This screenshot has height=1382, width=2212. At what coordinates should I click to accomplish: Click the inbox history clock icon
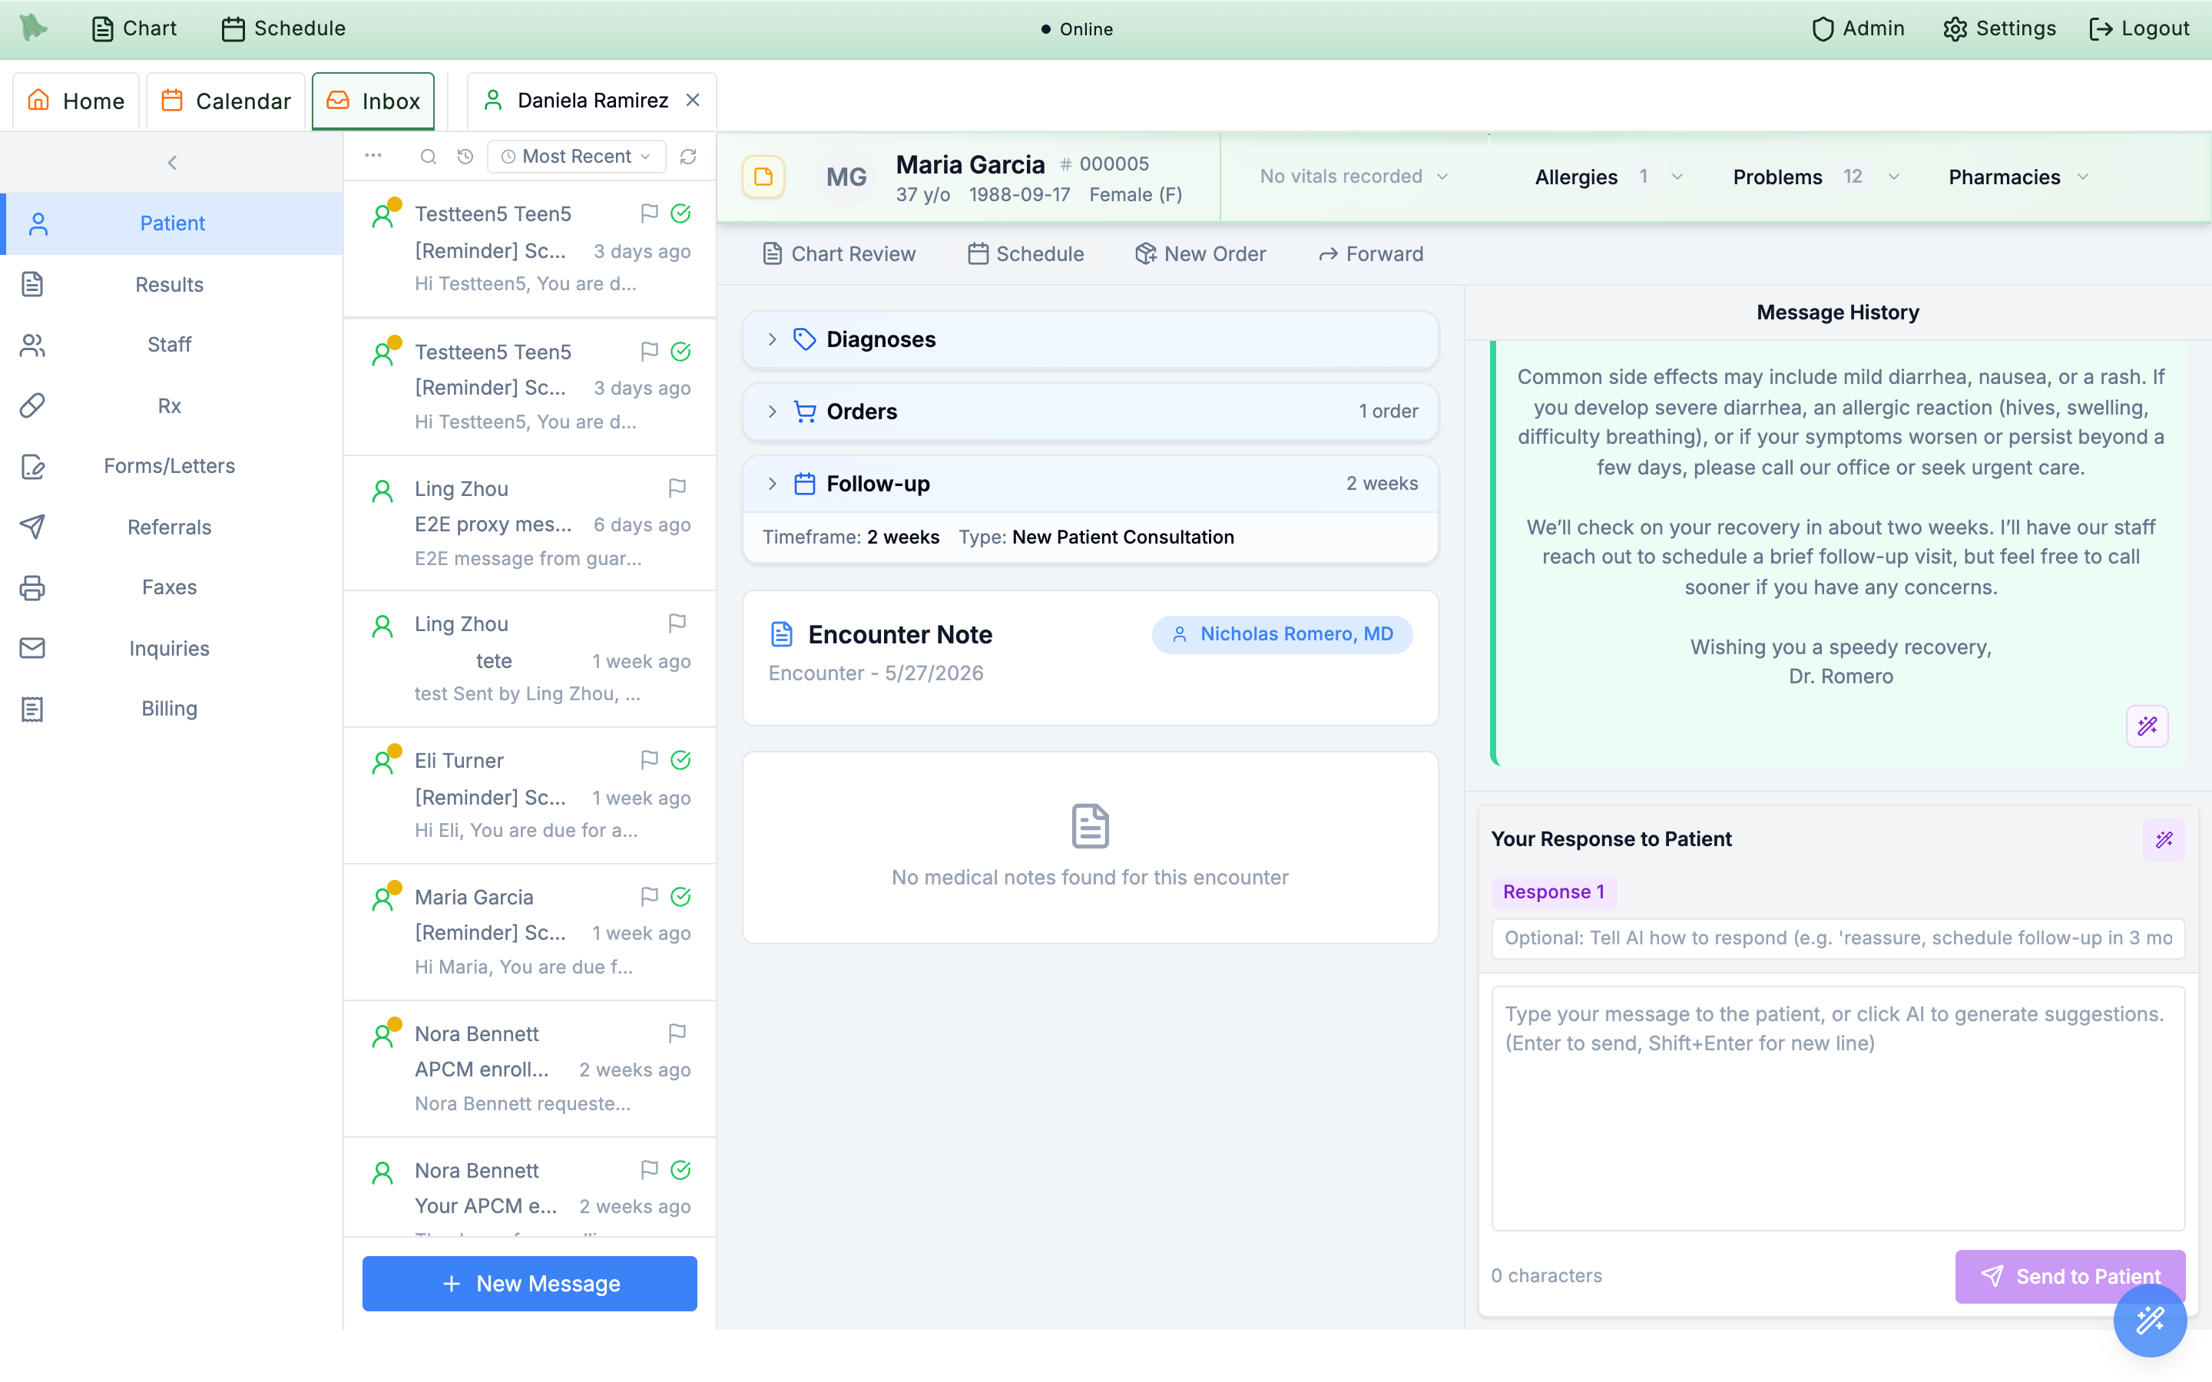465,157
